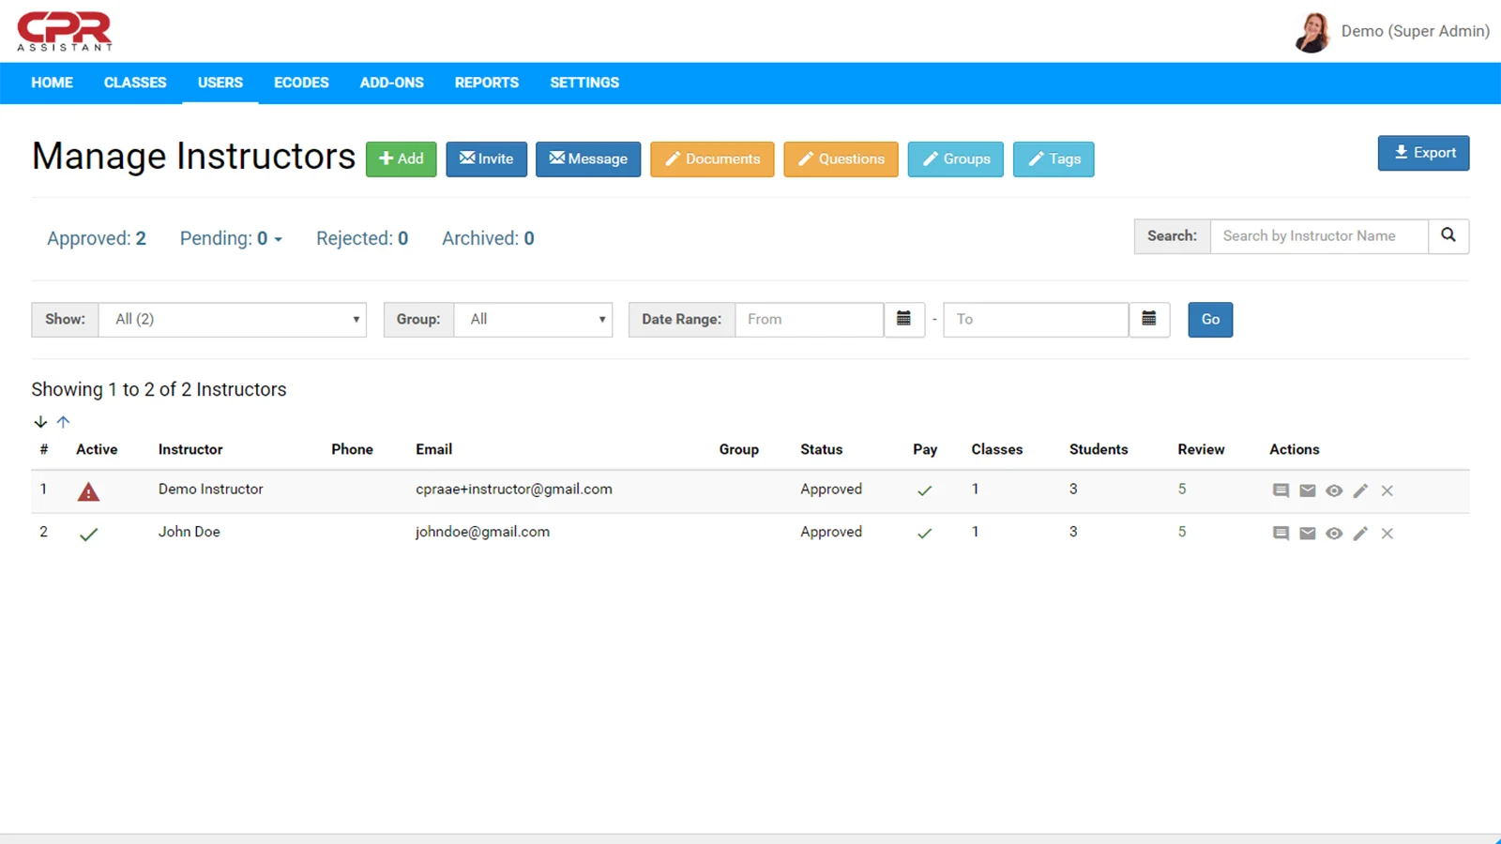Screen dimensions: 1501x844
Task: Sort ascending with the up arrow
Action: pos(63,422)
